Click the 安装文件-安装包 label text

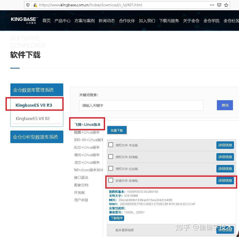pos(127,181)
